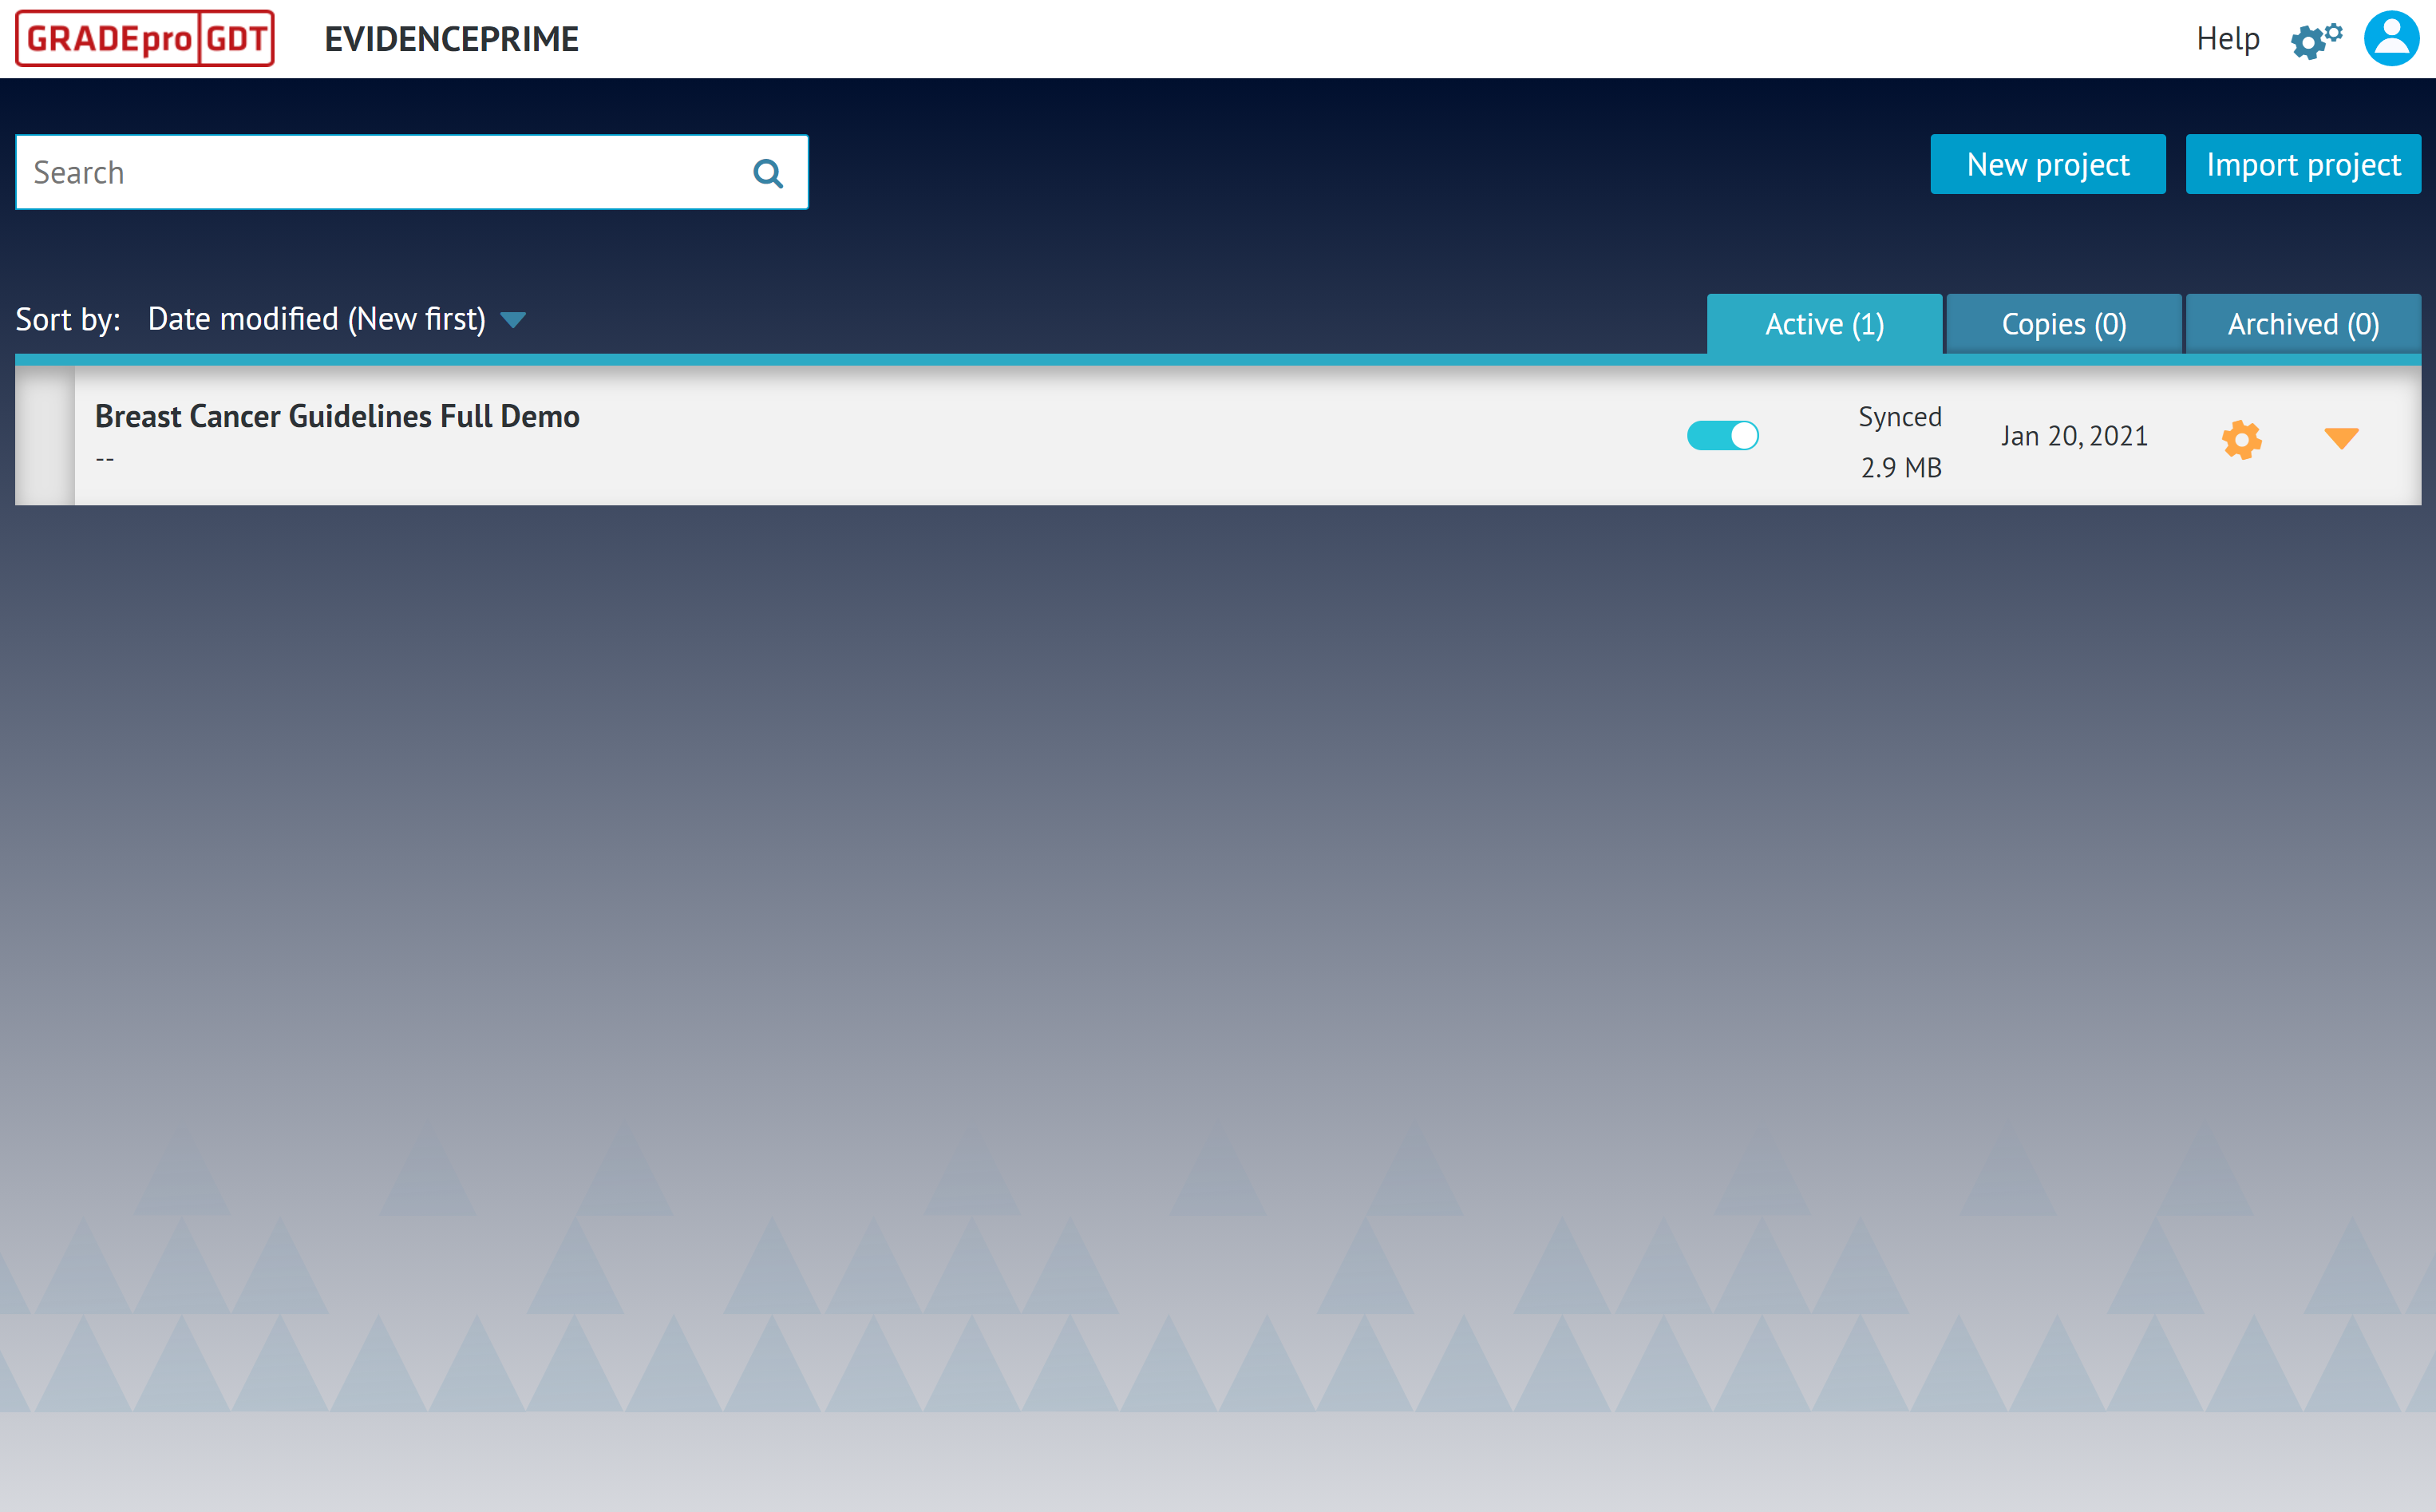Switch to the Archived (0) tab
The width and height of the screenshot is (2436, 1512).
[x=2303, y=324]
